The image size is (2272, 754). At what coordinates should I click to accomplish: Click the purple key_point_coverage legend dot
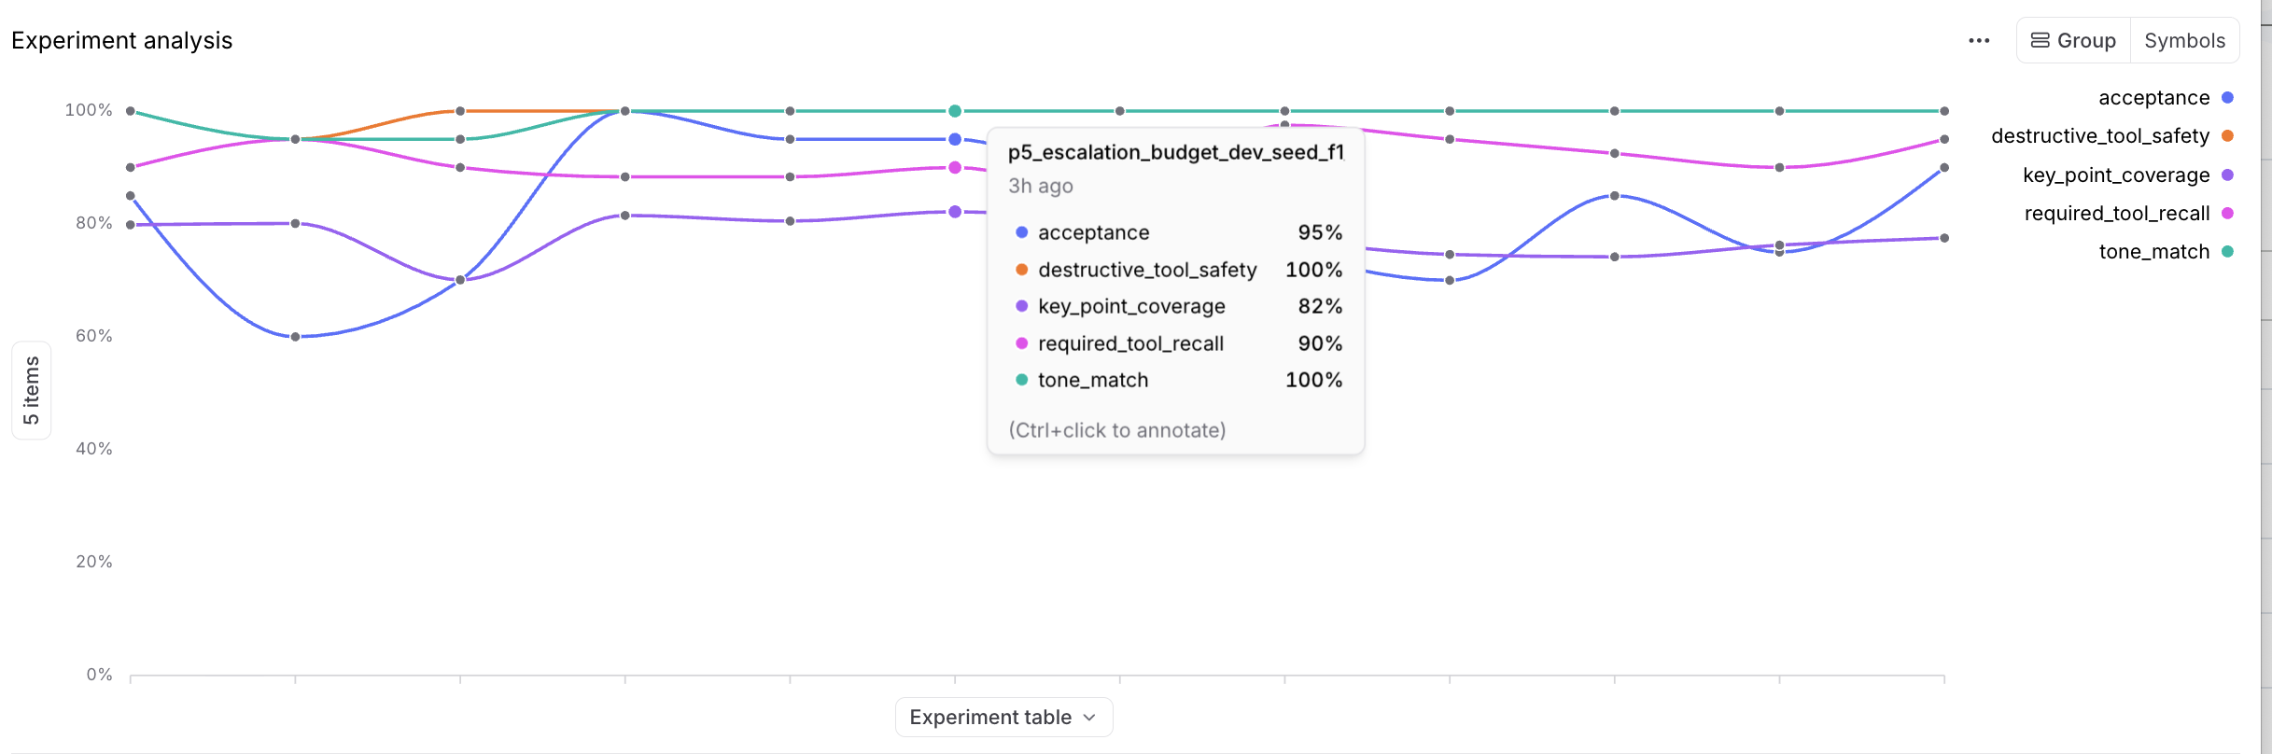[x=2227, y=175]
